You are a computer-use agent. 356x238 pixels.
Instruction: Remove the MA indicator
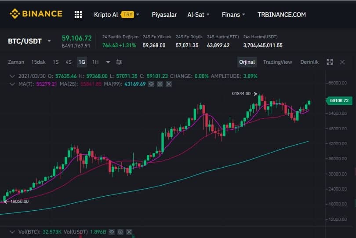click(x=169, y=84)
